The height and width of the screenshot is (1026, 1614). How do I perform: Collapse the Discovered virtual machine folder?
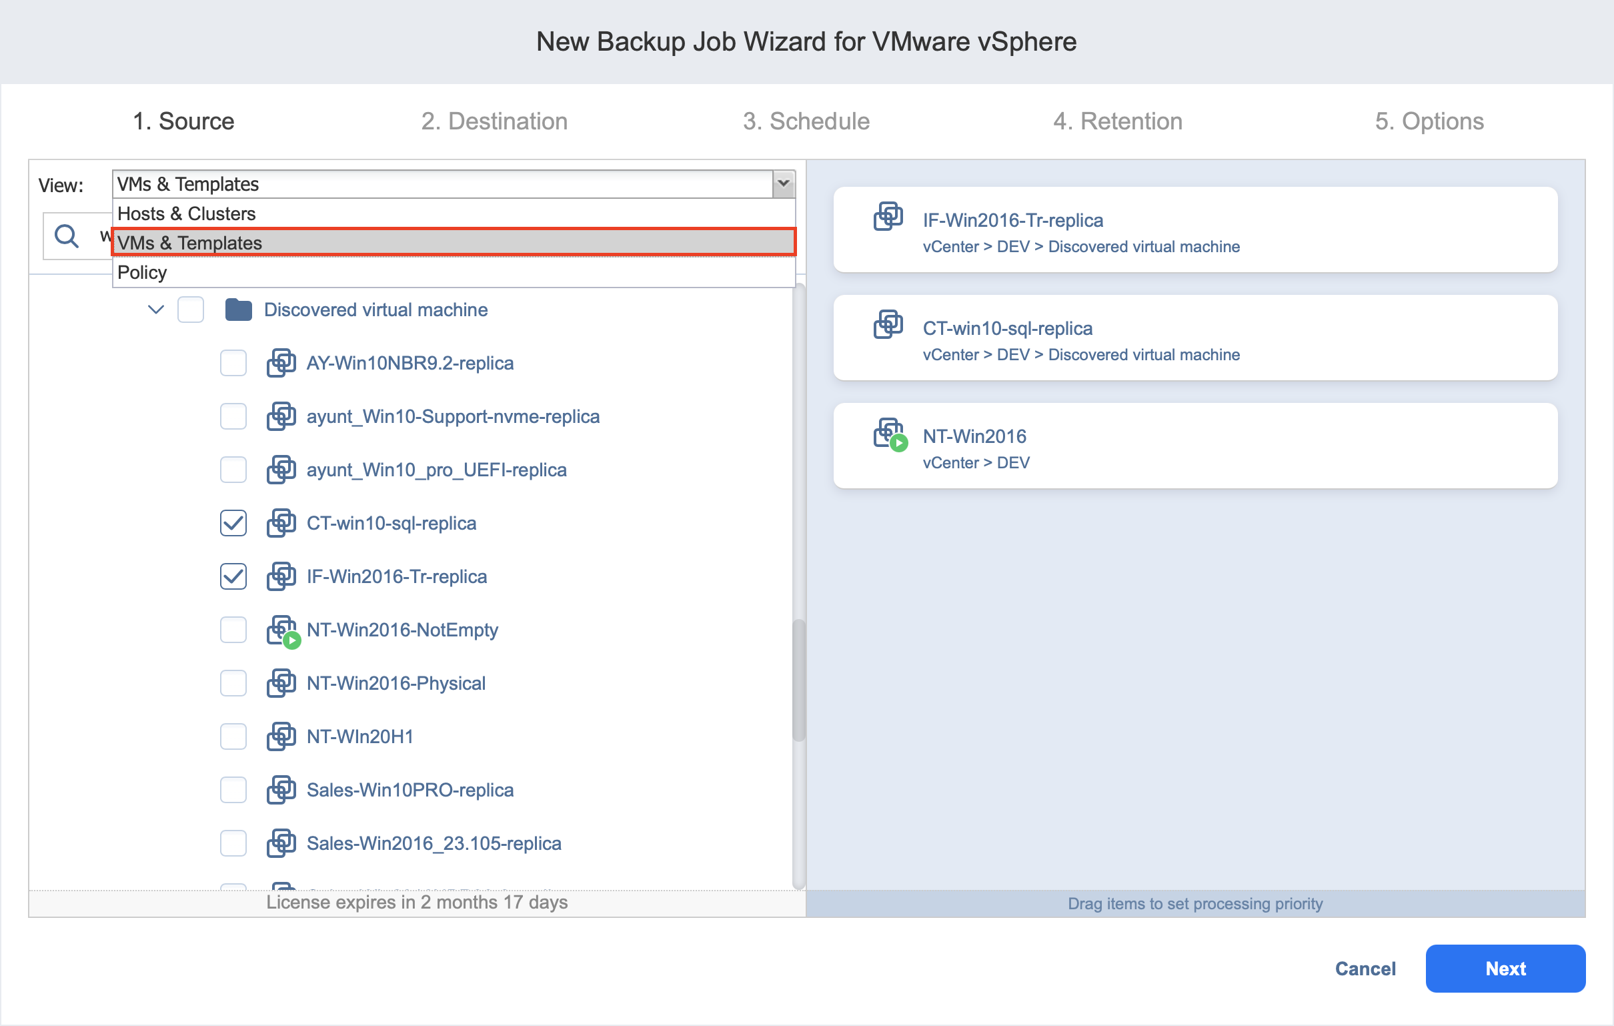point(155,310)
